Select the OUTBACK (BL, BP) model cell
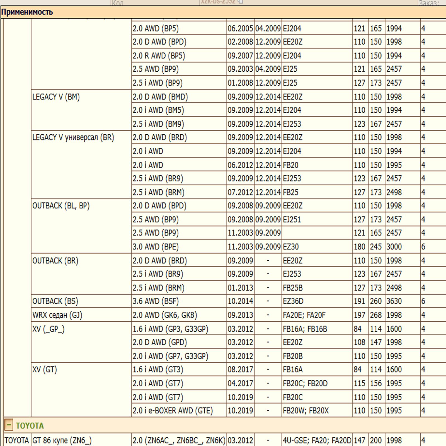The width and height of the screenshot is (446, 446). 61,206
